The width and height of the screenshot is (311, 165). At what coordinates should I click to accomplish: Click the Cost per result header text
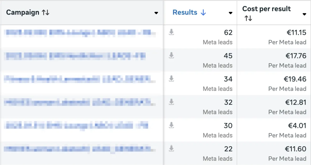coord(266,9)
